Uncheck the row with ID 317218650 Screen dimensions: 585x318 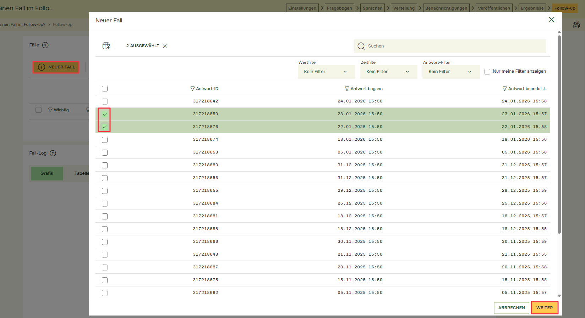click(x=105, y=114)
